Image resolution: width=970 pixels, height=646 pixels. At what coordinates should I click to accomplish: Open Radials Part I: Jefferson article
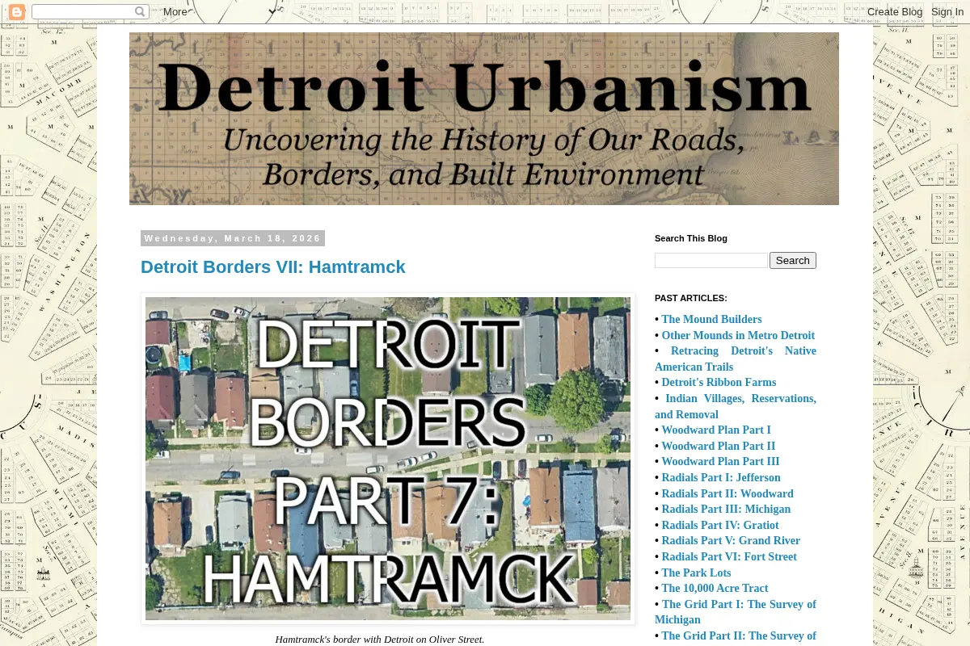(x=721, y=478)
